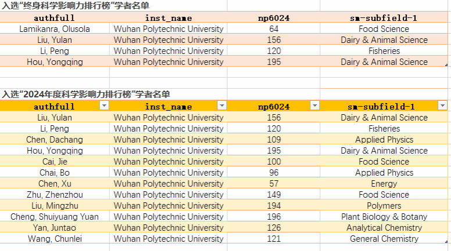Click institution cell in Yan, Juntao row

tap(169, 228)
